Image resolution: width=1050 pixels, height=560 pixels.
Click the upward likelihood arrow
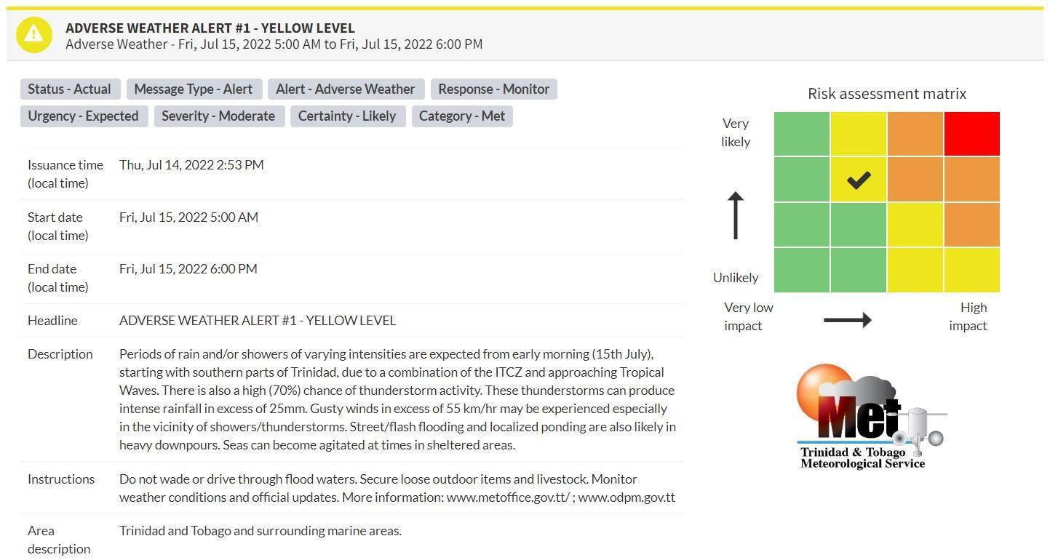tap(736, 215)
